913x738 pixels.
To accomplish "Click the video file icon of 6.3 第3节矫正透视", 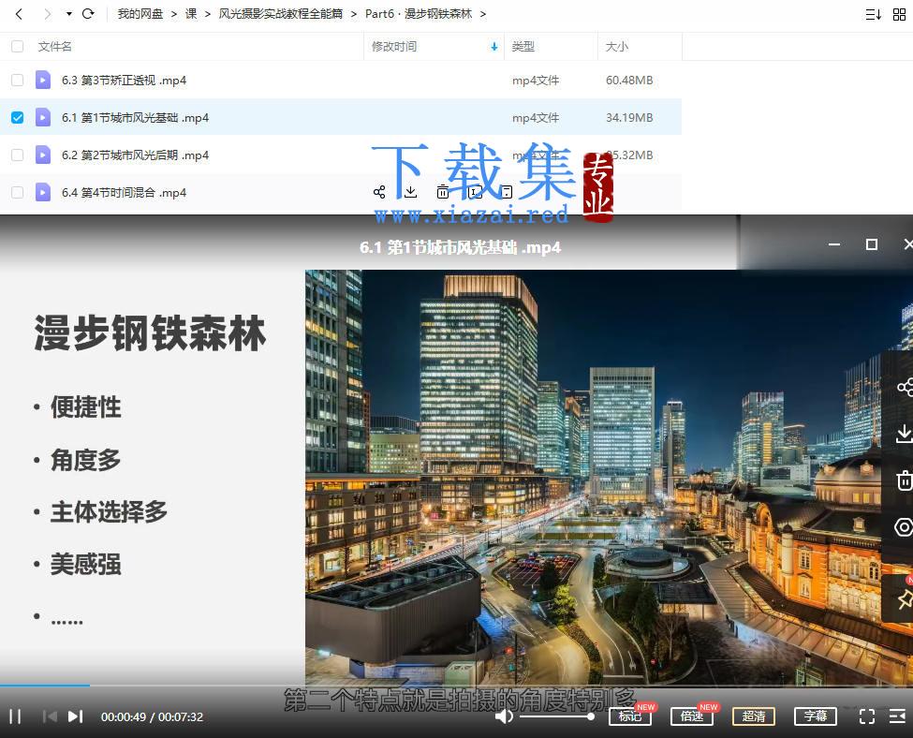I will point(43,80).
